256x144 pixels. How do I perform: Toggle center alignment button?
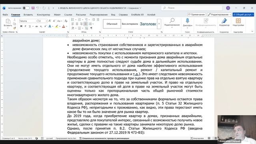pyautogui.click(x=77, y=24)
